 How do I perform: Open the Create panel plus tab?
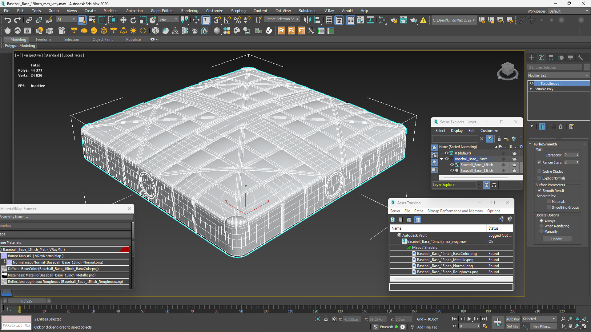[531, 58]
